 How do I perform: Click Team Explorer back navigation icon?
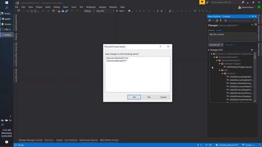coord(210,20)
